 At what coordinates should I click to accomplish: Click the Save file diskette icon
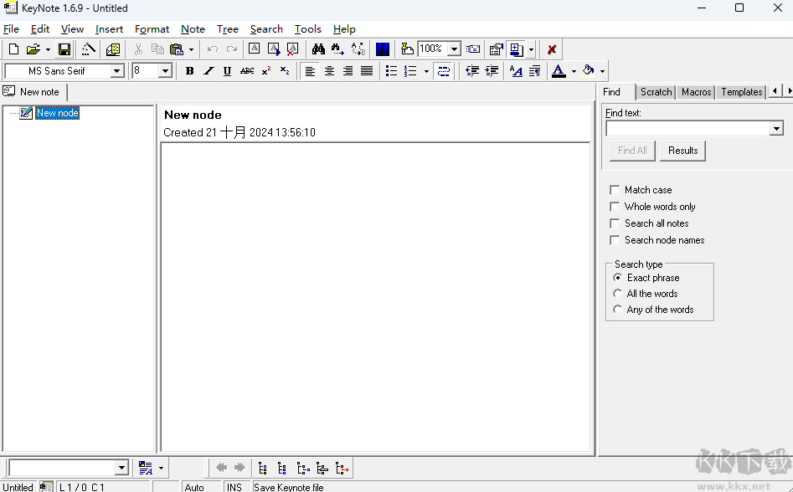[64, 49]
